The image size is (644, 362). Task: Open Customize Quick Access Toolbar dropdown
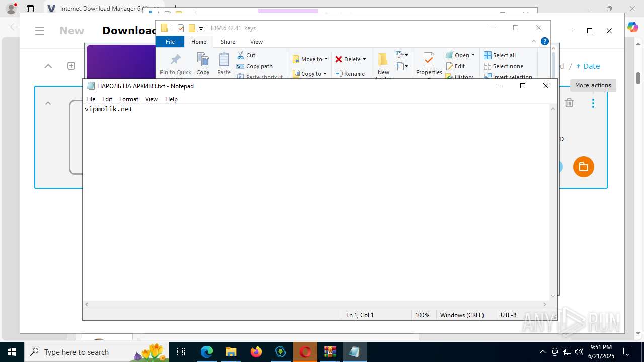click(x=201, y=28)
